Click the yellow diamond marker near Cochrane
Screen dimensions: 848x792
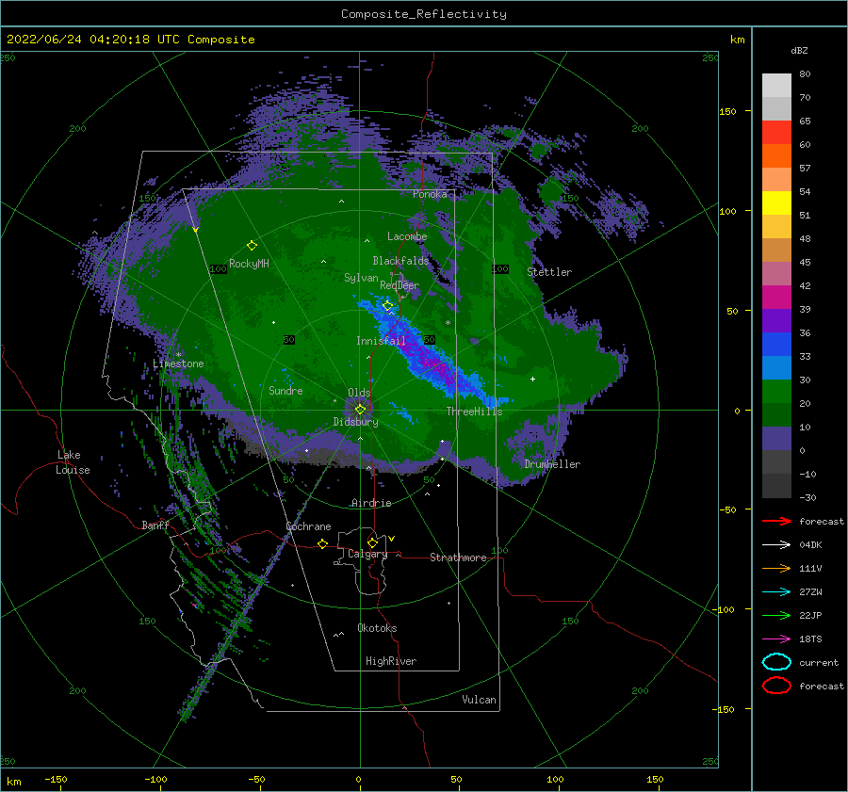click(323, 544)
